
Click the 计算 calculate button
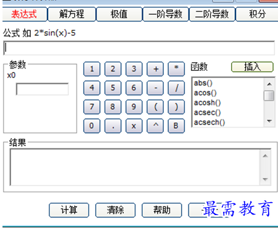(x=69, y=210)
